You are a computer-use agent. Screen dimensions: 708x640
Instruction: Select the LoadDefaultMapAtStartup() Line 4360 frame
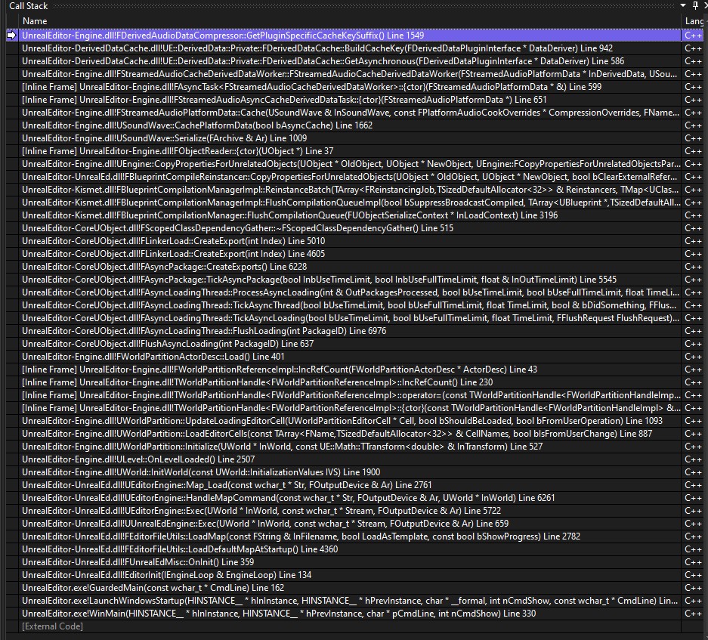click(350, 549)
